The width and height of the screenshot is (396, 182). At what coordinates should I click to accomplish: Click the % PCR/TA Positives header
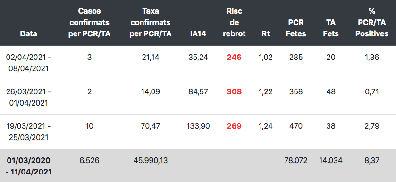372,23
